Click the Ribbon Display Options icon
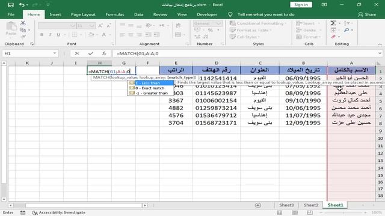This screenshot has height=216, width=385. 324,5
